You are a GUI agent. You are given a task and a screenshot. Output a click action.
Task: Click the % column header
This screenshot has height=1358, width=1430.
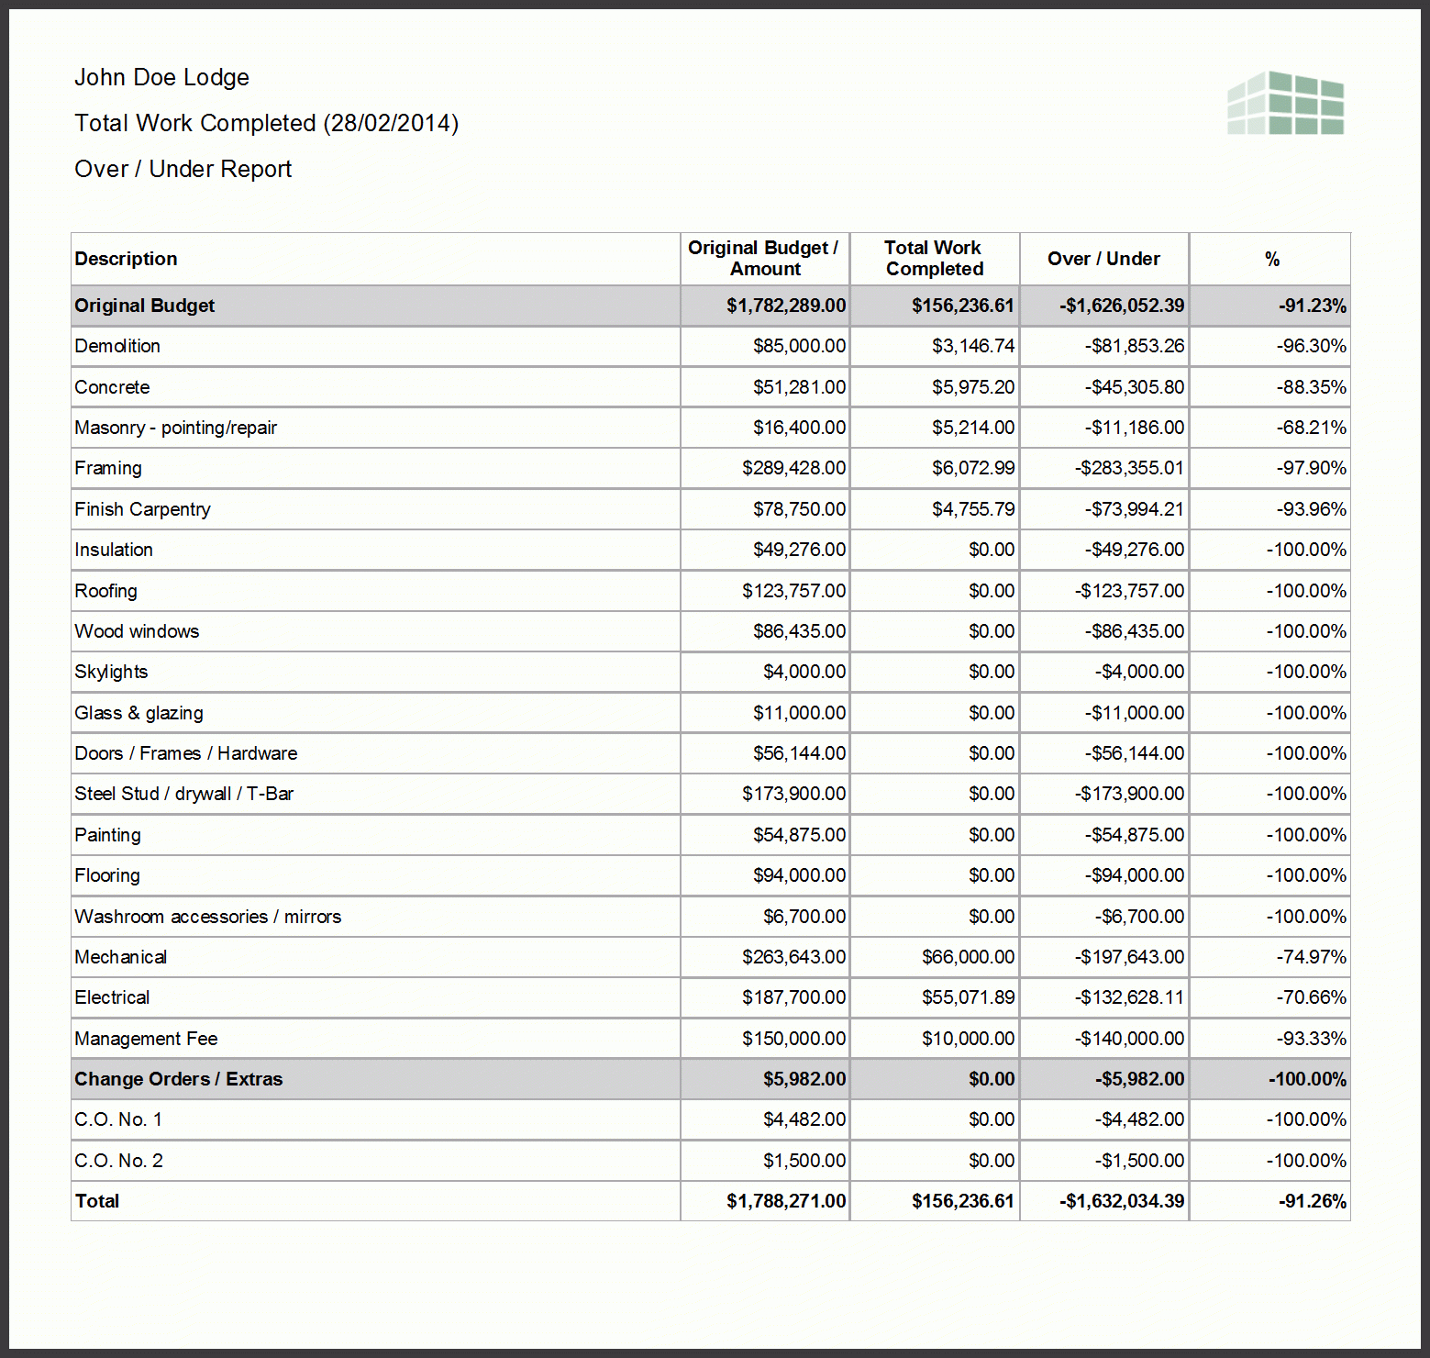point(1271,259)
